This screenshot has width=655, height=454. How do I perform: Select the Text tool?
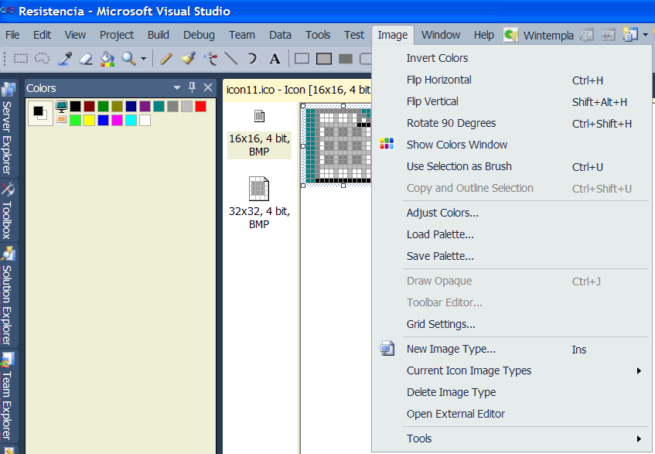275,59
